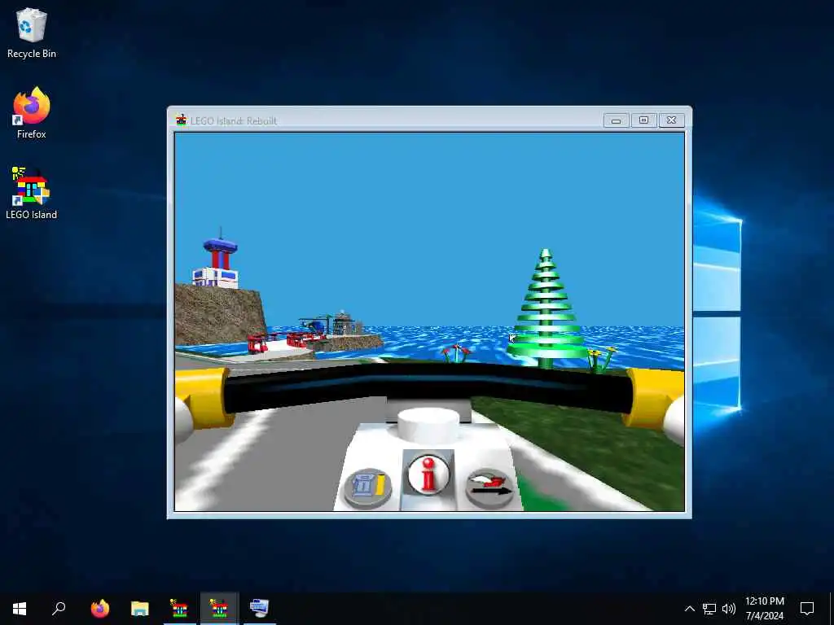This screenshot has width=834, height=625.
Task: Minimize the LEGO Island: Rebuilt window
Action: click(616, 120)
